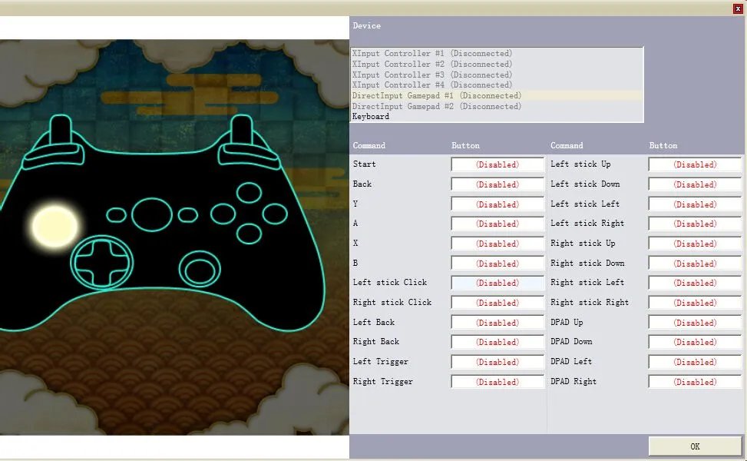The width and height of the screenshot is (747, 461).
Task: Assign the DPAD Up binding field
Action: click(x=694, y=323)
